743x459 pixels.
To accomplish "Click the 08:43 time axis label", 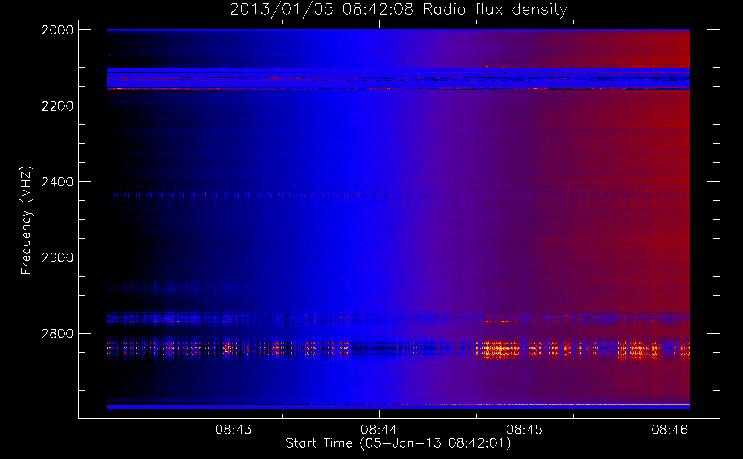I will pyautogui.click(x=234, y=430).
